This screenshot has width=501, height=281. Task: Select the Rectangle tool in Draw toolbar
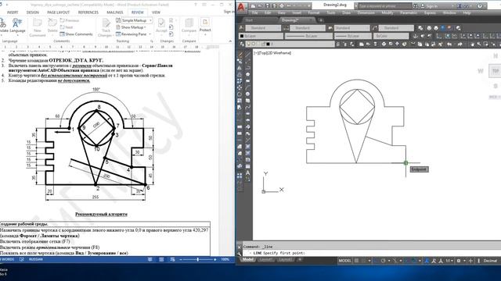point(247,81)
